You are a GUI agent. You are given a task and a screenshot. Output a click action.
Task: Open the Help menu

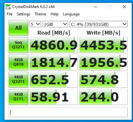coord(54,14)
